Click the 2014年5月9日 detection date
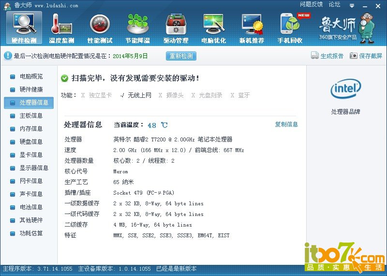 [x=130, y=56]
